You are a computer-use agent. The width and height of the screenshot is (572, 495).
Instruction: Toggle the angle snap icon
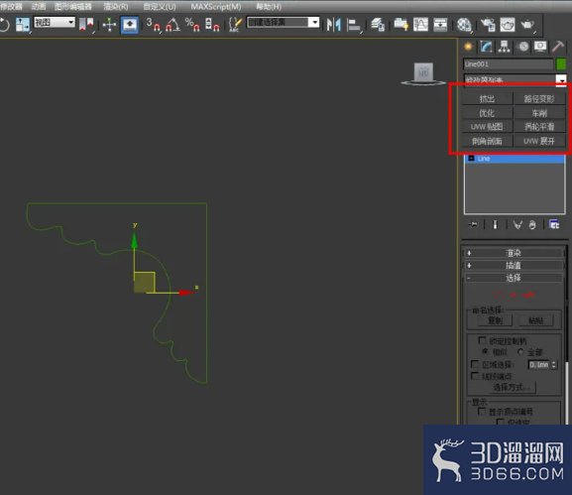coord(172,25)
